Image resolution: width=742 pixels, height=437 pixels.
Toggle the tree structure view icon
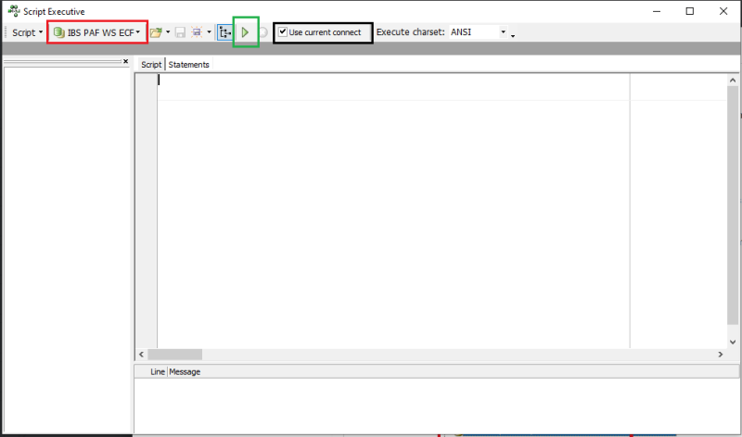coord(224,32)
